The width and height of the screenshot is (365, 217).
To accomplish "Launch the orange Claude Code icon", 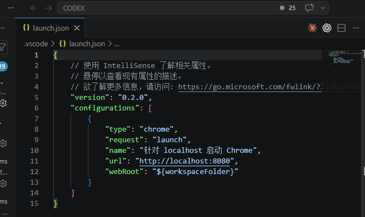I will pyautogui.click(x=312, y=28).
